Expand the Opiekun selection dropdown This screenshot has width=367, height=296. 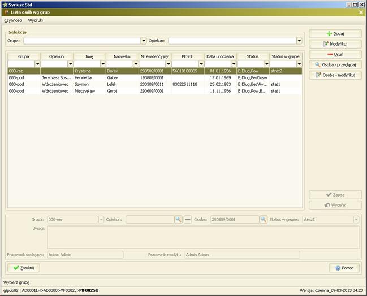(299, 41)
